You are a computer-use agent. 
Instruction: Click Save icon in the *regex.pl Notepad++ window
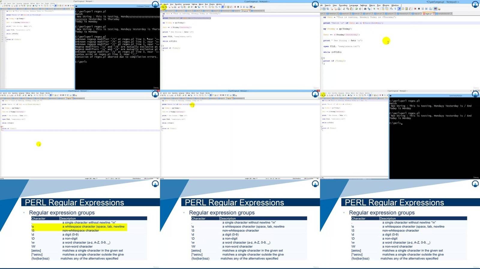click(x=324, y=9)
